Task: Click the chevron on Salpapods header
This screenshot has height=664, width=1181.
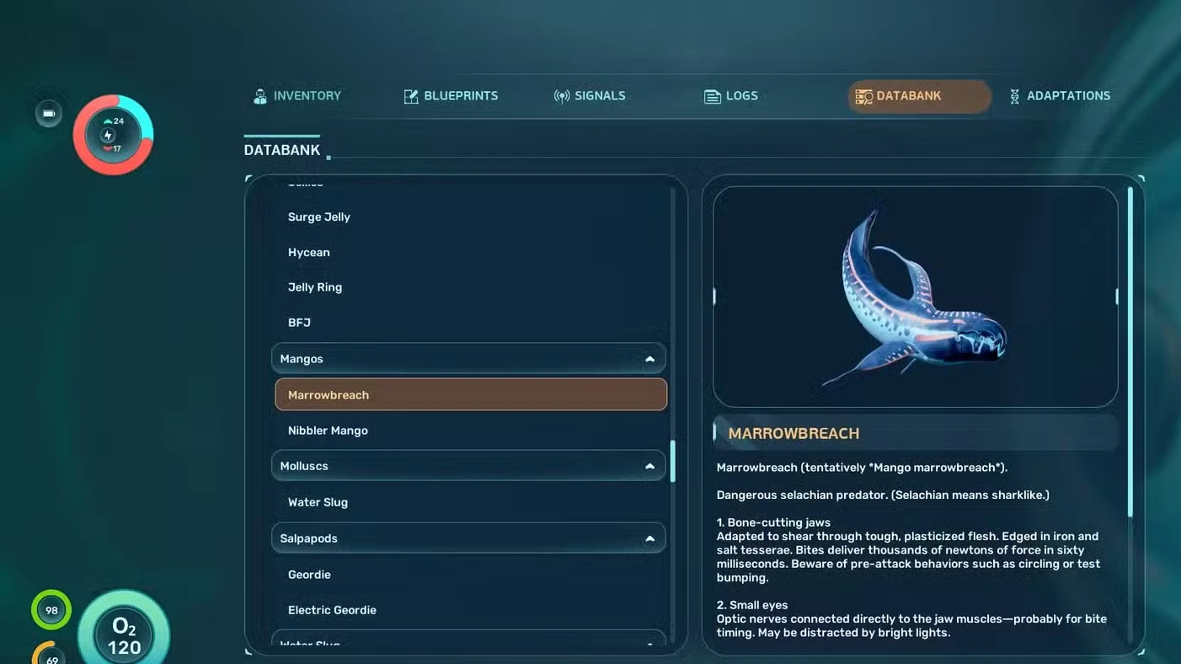Action: [x=649, y=538]
